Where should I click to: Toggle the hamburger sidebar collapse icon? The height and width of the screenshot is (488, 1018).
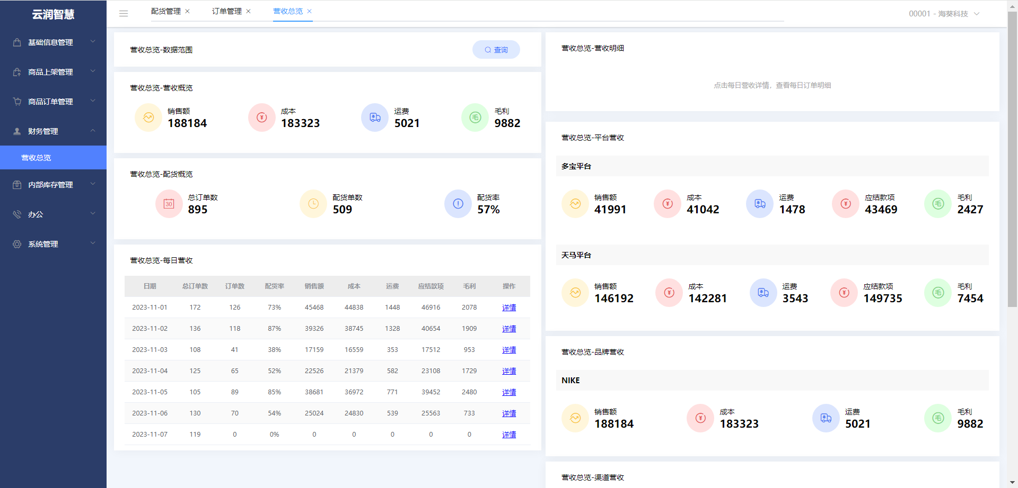124,14
